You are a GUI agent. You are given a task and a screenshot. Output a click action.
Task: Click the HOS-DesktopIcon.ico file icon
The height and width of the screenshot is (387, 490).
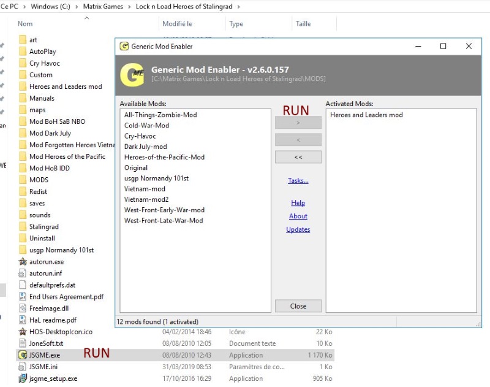click(x=23, y=332)
